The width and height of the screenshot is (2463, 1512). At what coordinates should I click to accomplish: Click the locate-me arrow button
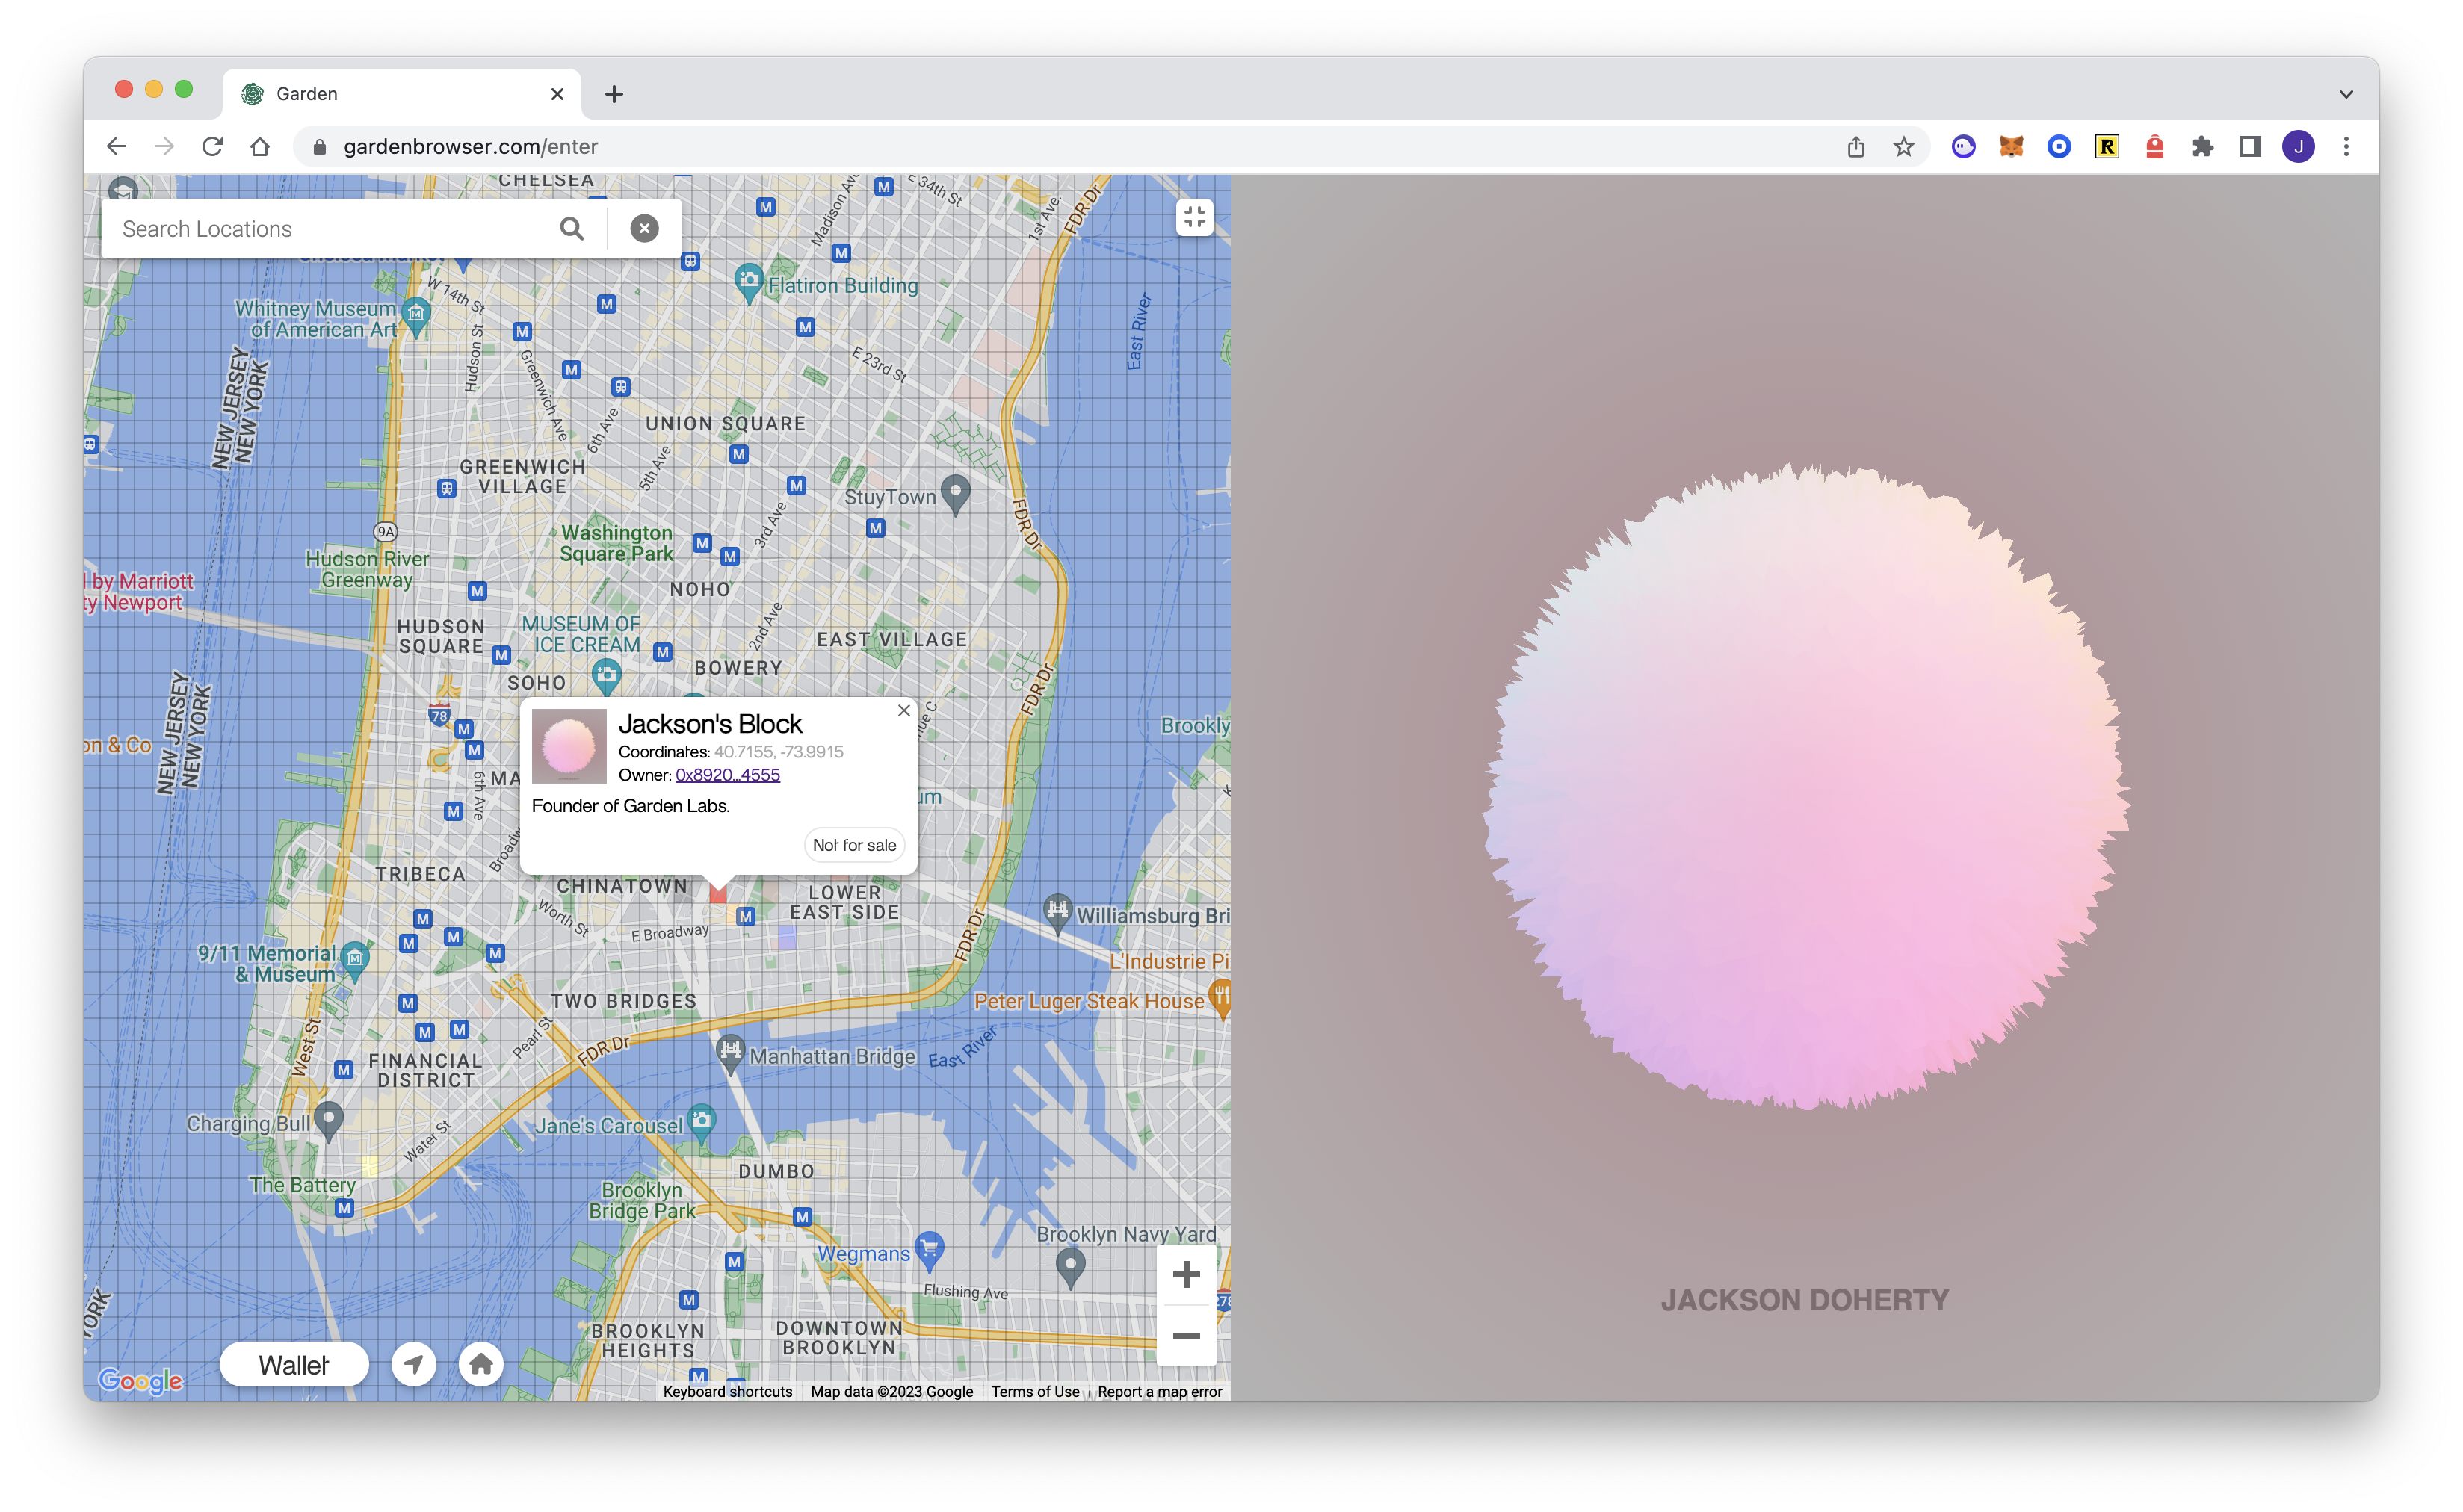[x=413, y=1364]
